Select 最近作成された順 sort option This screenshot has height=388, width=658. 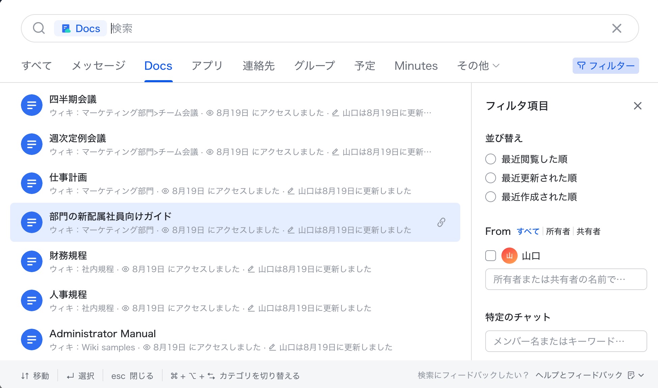pyautogui.click(x=491, y=197)
